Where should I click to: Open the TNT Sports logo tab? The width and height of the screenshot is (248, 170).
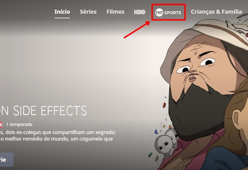click(168, 12)
